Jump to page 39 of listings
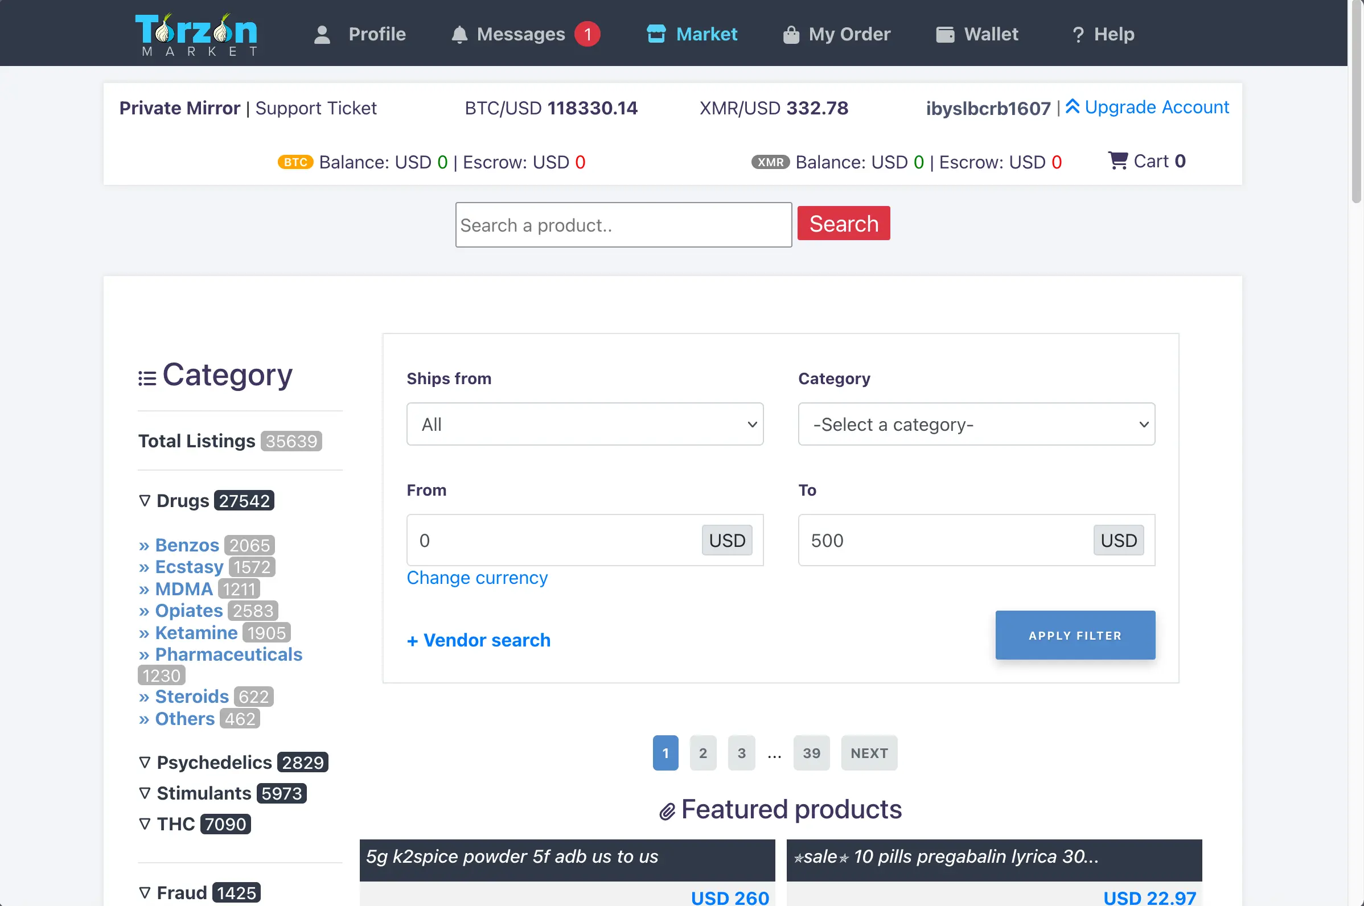 (811, 753)
